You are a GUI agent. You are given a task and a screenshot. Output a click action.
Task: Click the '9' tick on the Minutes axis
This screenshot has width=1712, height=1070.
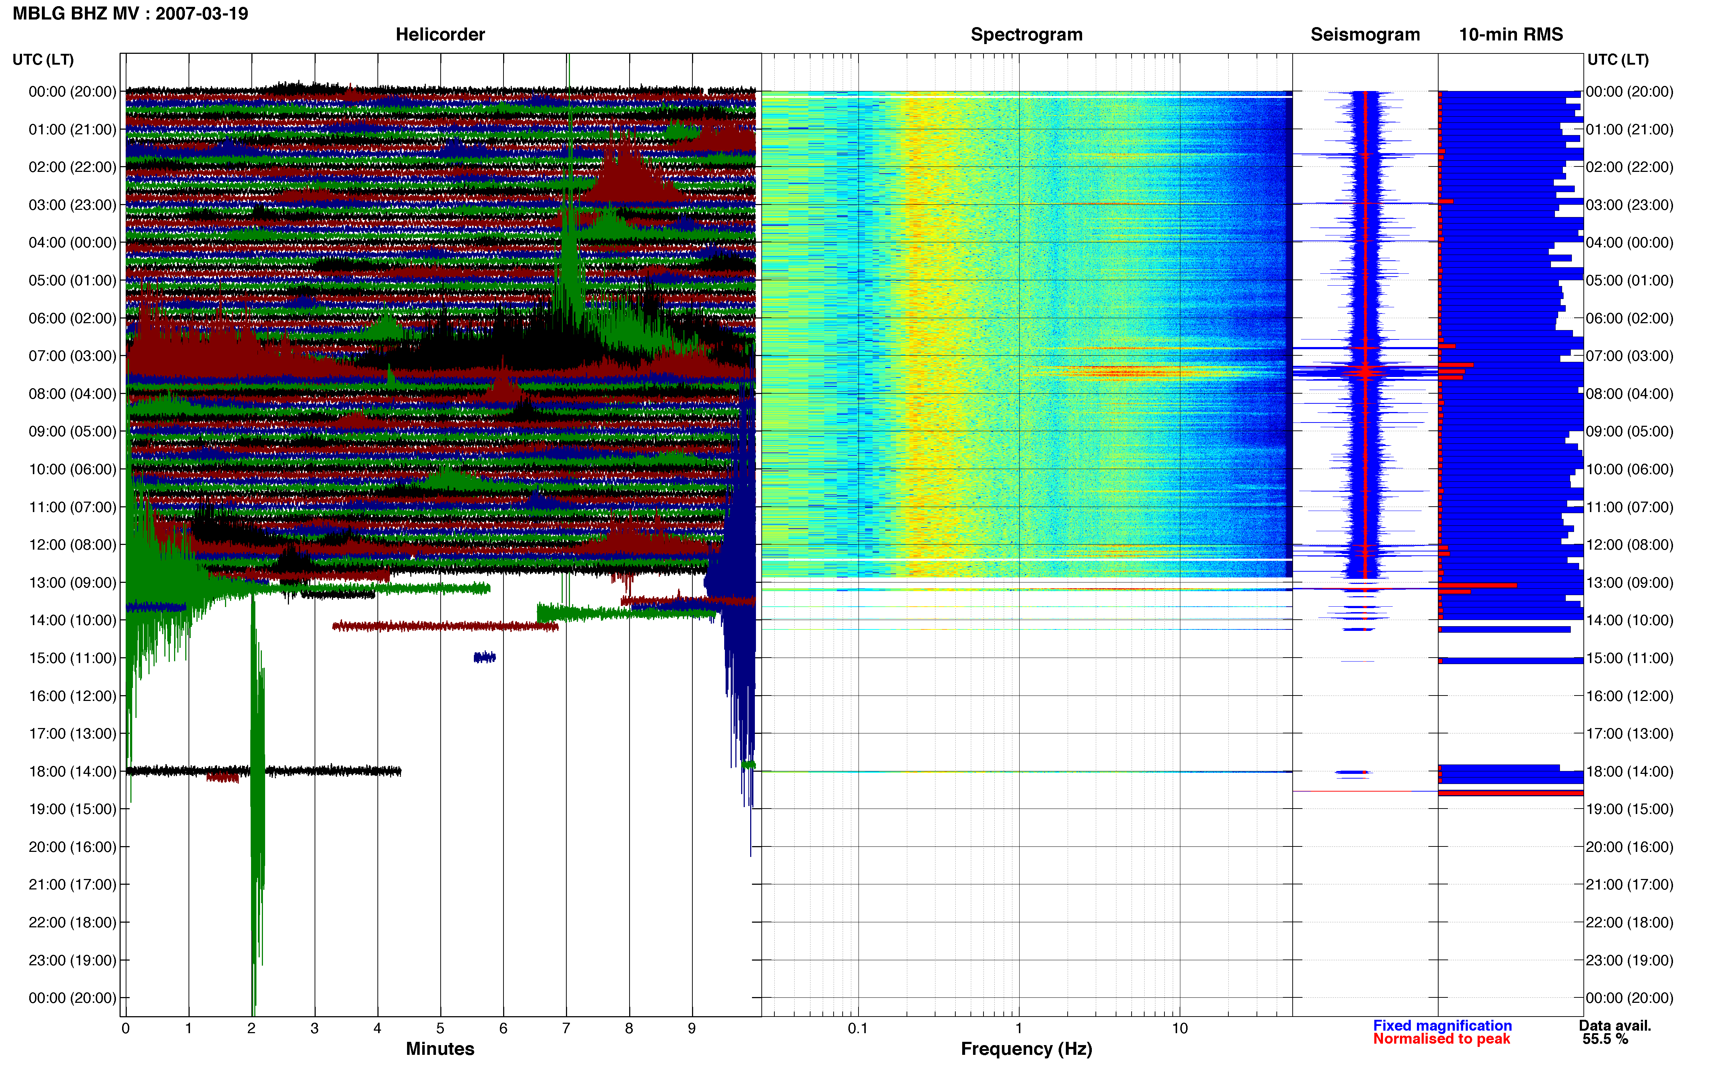(x=691, y=1028)
